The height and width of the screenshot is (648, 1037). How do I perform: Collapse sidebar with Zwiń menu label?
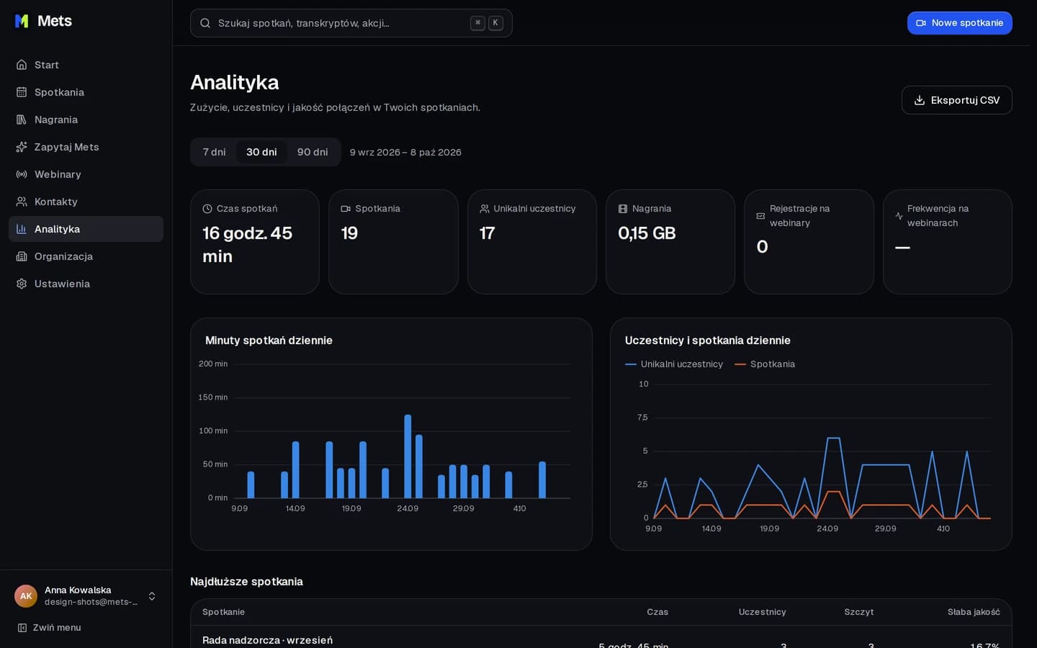click(x=57, y=628)
